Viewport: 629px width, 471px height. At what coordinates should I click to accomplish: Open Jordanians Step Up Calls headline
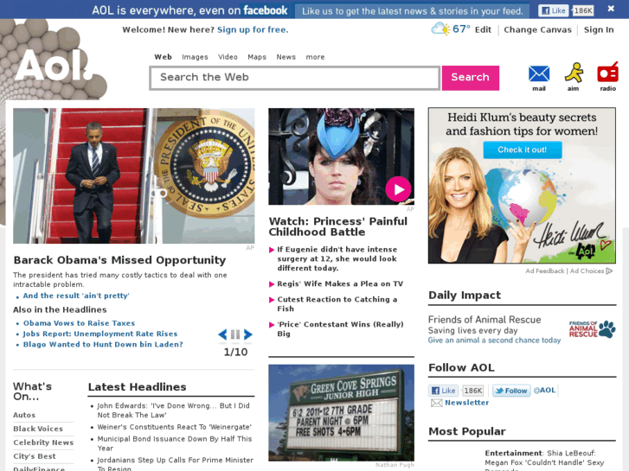pos(176,464)
